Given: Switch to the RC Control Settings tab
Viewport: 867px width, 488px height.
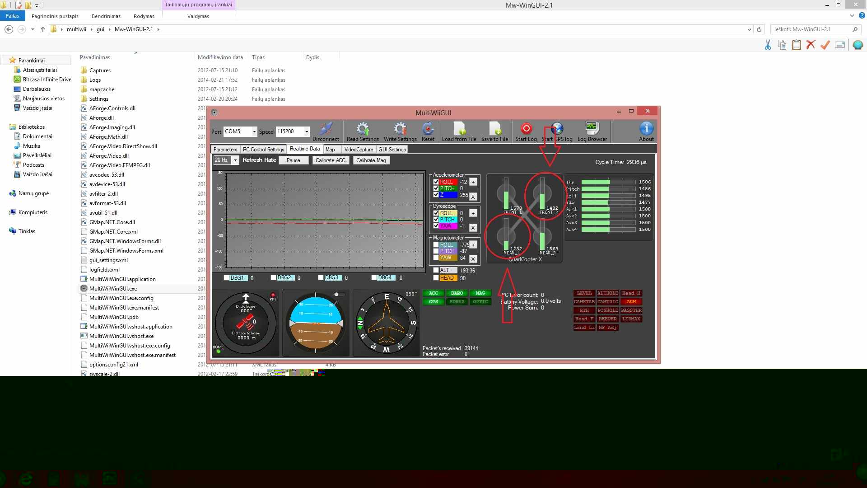Looking at the screenshot, I should pyautogui.click(x=263, y=150).
